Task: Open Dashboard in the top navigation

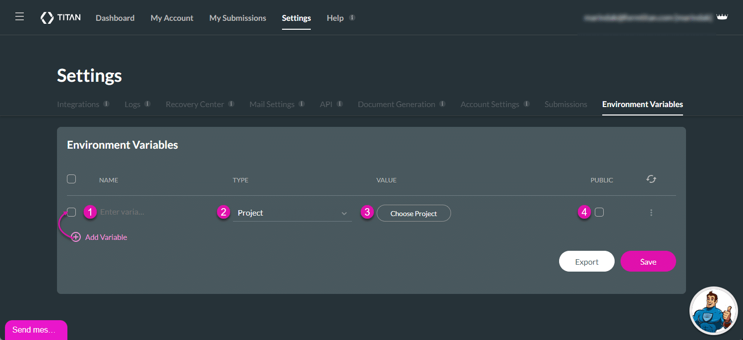Action: click(x=115, y=18)
